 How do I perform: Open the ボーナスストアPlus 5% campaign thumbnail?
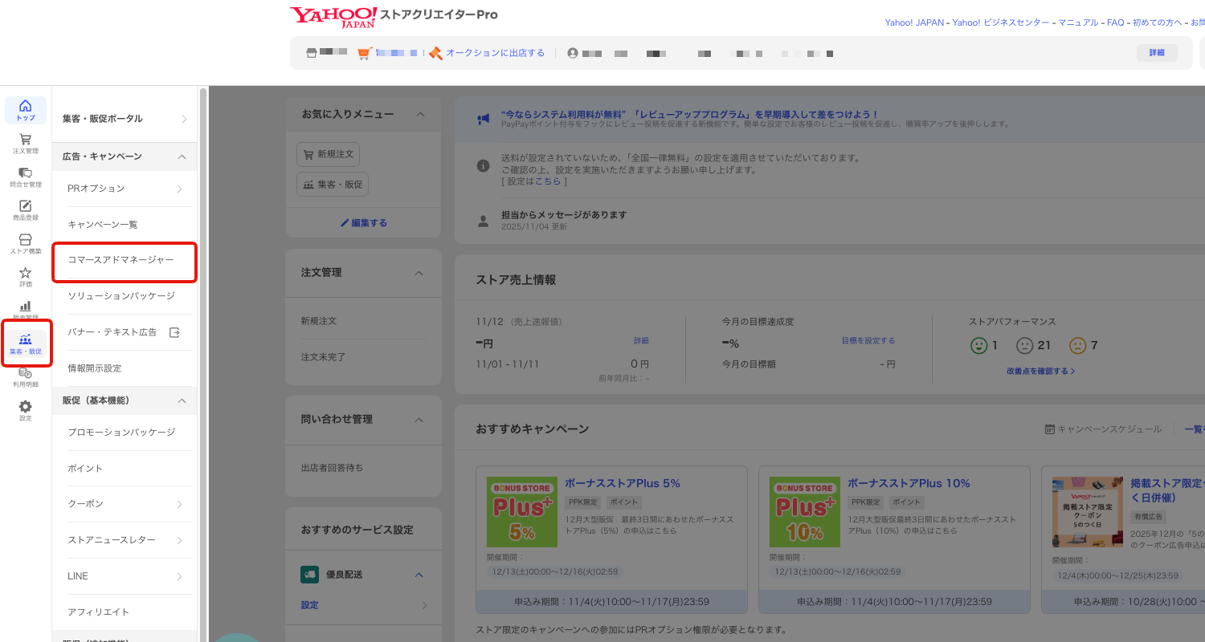click(522, 511)
